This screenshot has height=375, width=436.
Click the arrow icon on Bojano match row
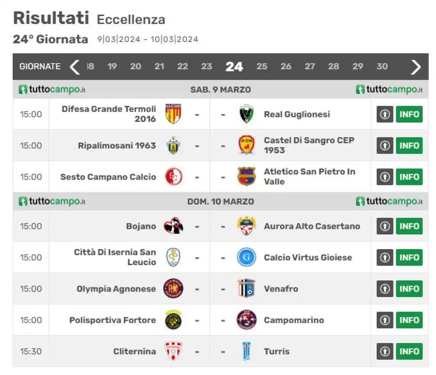coord(385,226)
